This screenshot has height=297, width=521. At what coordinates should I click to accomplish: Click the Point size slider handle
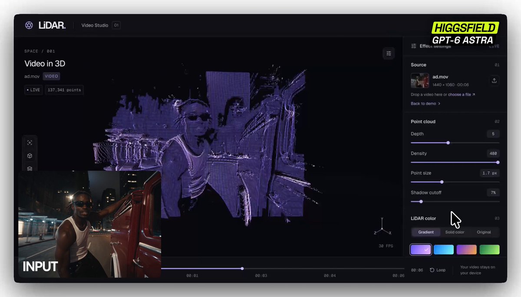(442, 182)
